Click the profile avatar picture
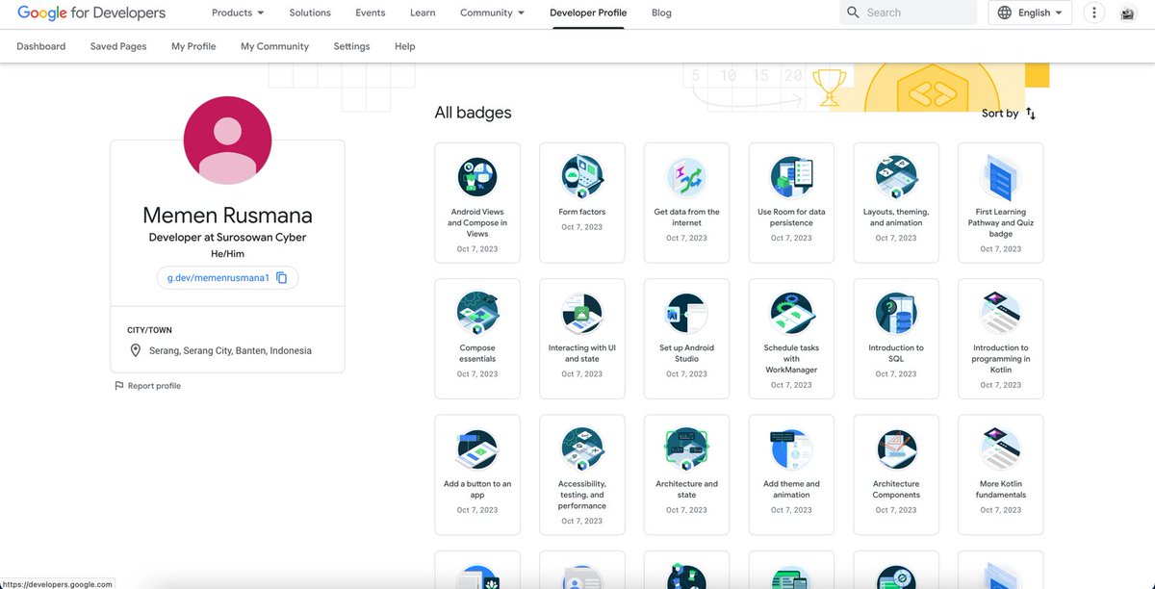This screenshot has width=1155, height=589. [x=227, y=141]
